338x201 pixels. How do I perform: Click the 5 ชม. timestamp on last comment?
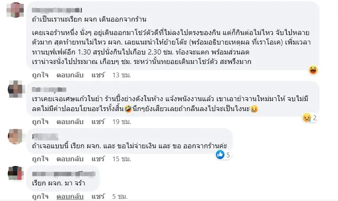pos(120,196)
